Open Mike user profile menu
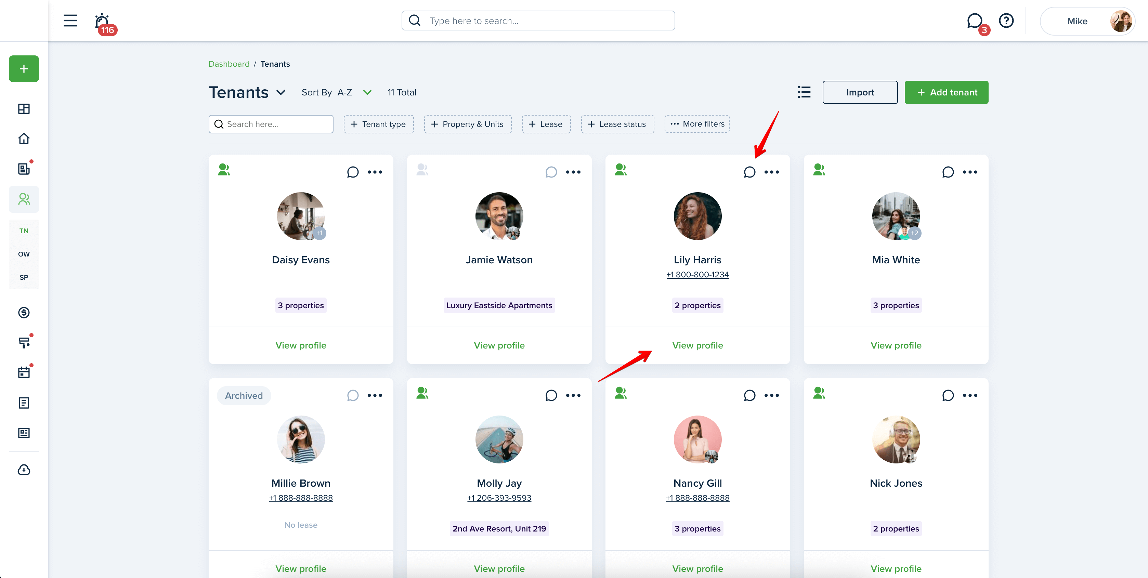This screenshot has width=1148, height=578. click(x=1087, y=21)
